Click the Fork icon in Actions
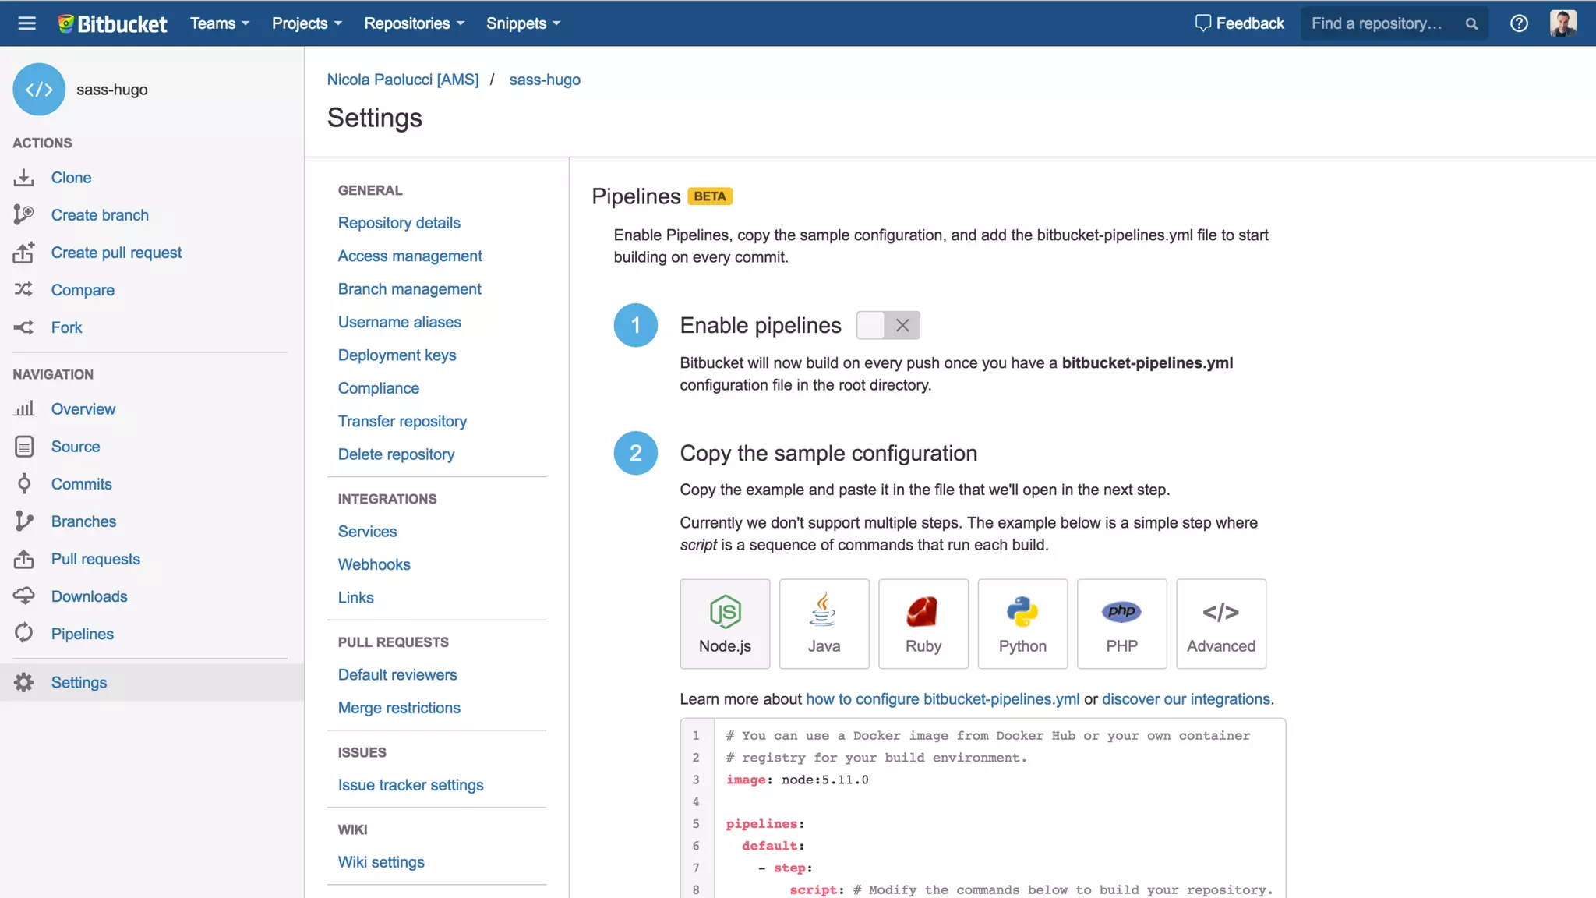The width and height of the screenshot is (1596, 898). coord(23,327)
